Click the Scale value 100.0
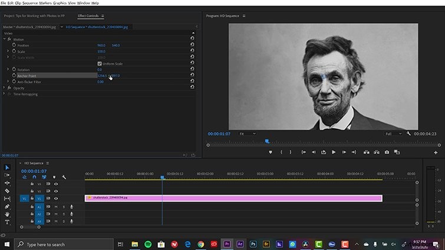Viewport: 445px width, 250px height. [x=101, y=52]
